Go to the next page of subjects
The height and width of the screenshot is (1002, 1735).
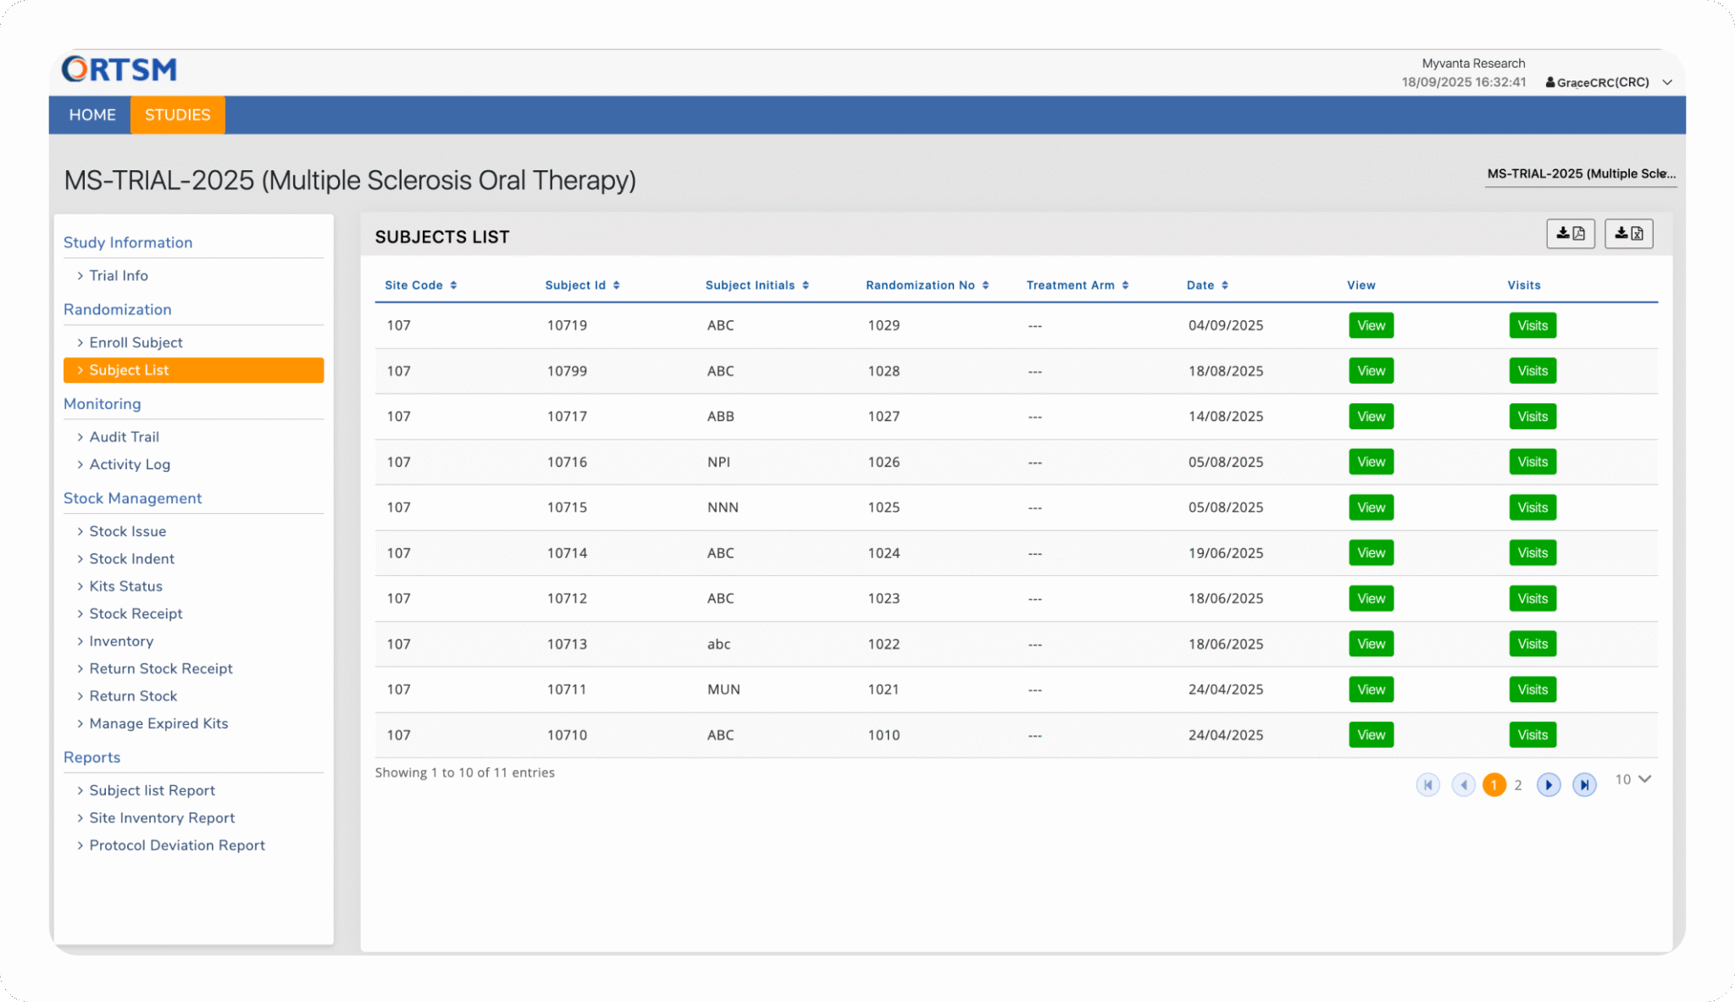click(1549, 784)
